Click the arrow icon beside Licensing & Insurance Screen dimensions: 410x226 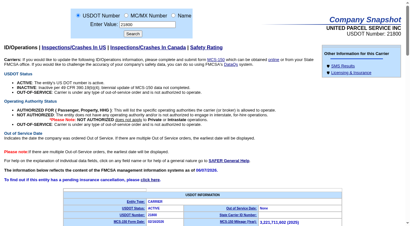pyautogui.click(x=328, y=73)
